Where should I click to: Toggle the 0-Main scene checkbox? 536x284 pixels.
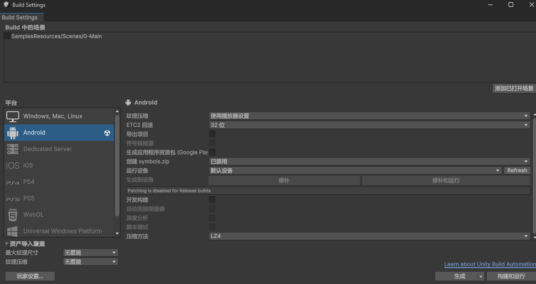[7, 36]
